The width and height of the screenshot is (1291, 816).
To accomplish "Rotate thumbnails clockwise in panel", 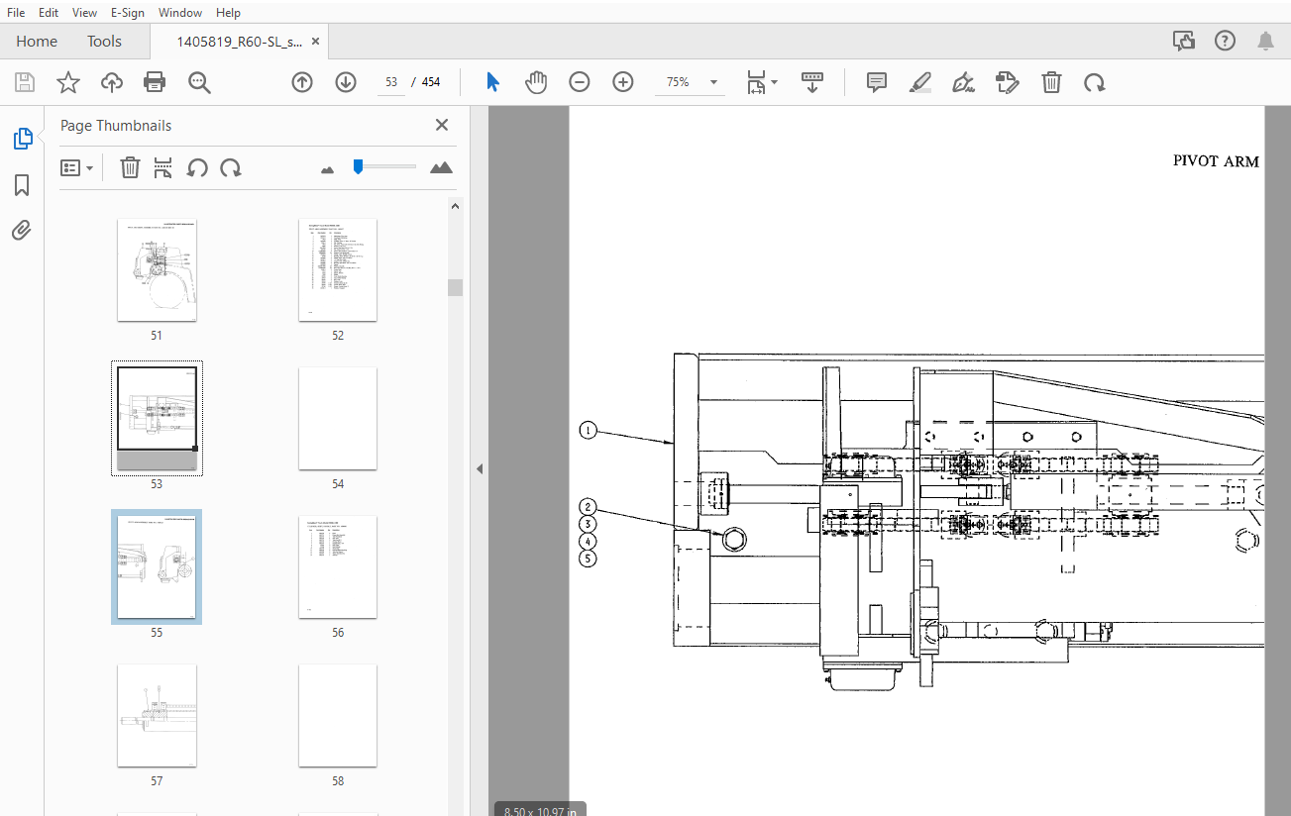I will pyautogui.click(x=231, y=167).
